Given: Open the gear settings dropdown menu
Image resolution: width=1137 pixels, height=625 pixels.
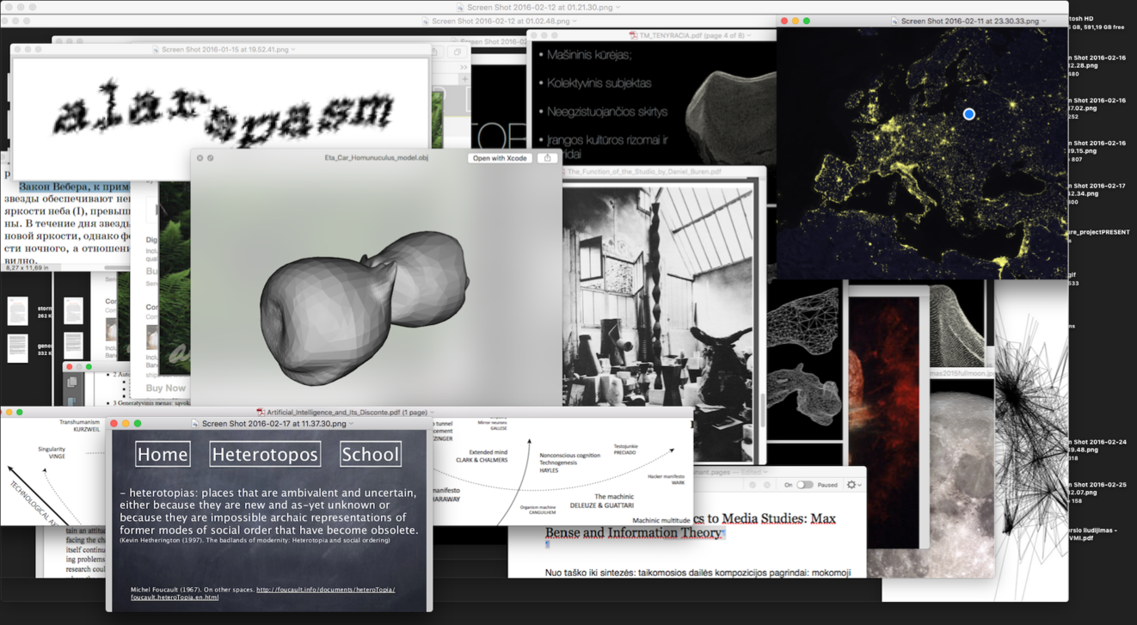Looking at the screenshot, I should [853, 485].
